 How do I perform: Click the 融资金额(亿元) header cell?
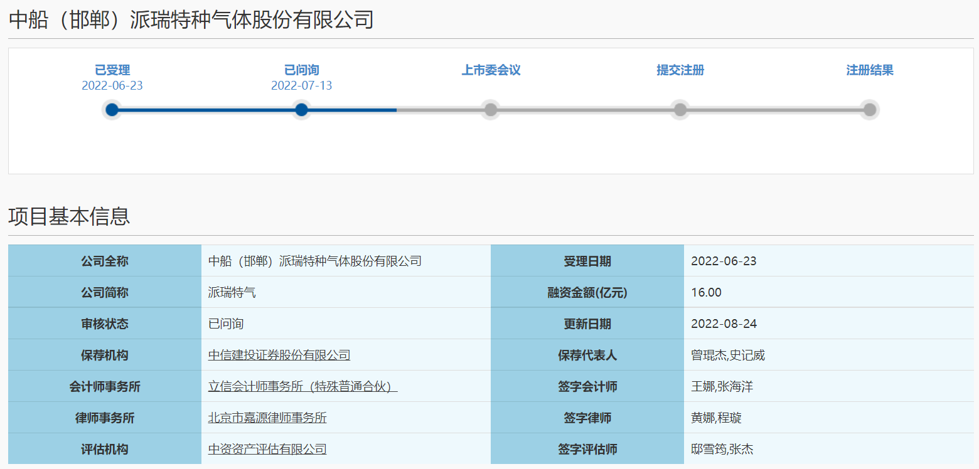tap(587, 292)
